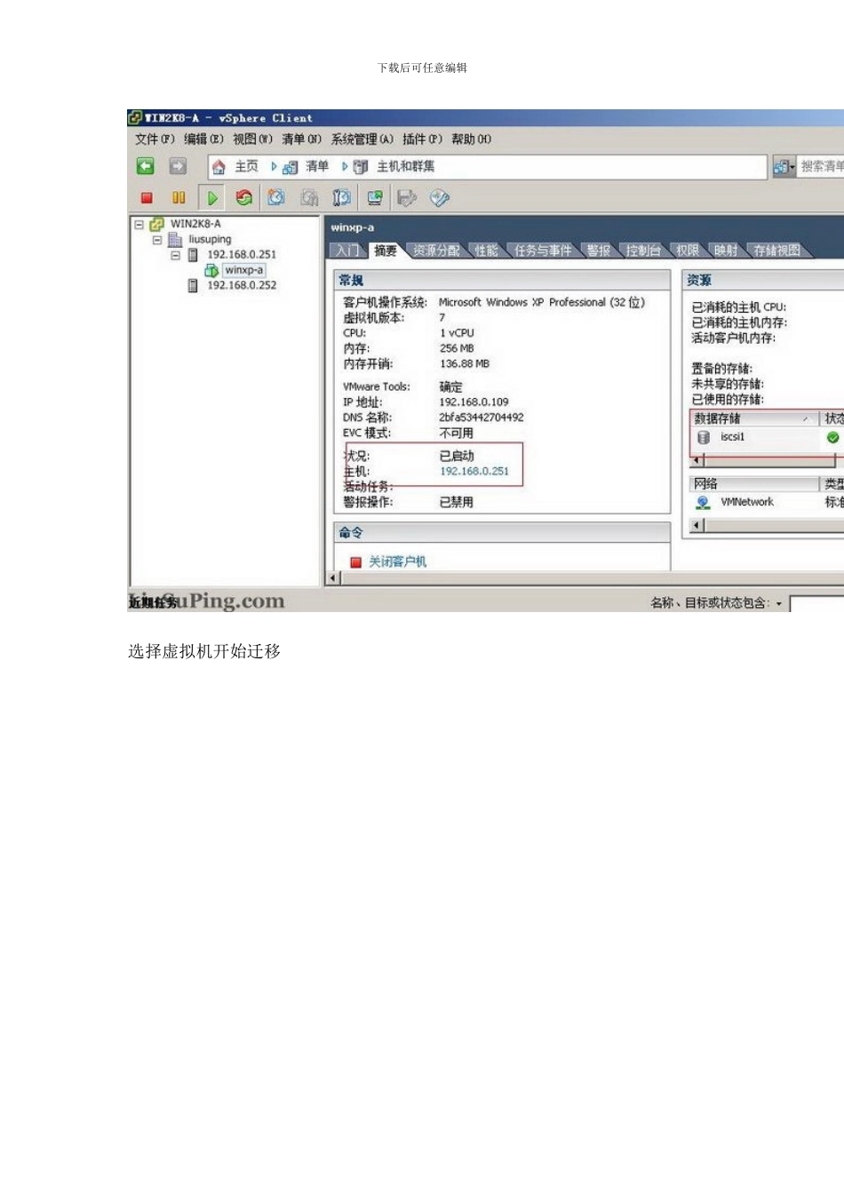Open the search type dropdown icon
The height and width of the screenshot is (1194, 844).
click(784, 166)
